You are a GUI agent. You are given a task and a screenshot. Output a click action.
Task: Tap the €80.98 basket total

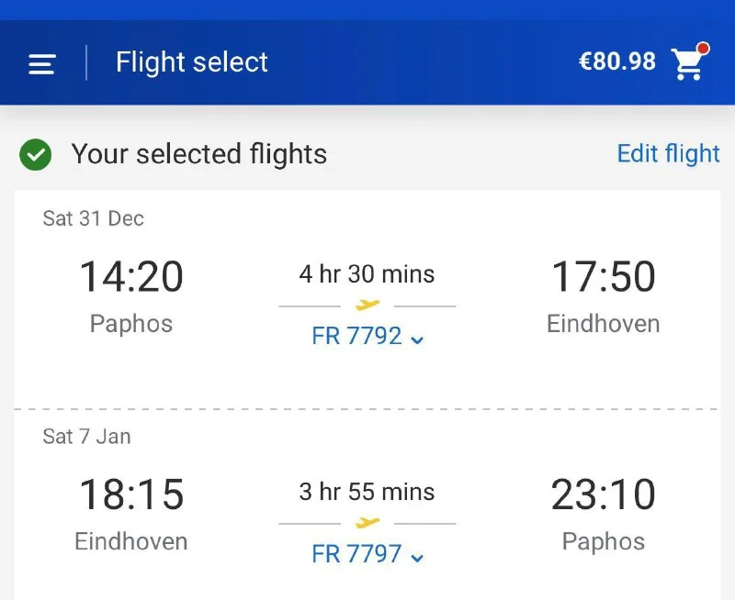pyautogui.click(x=616, y=61)
